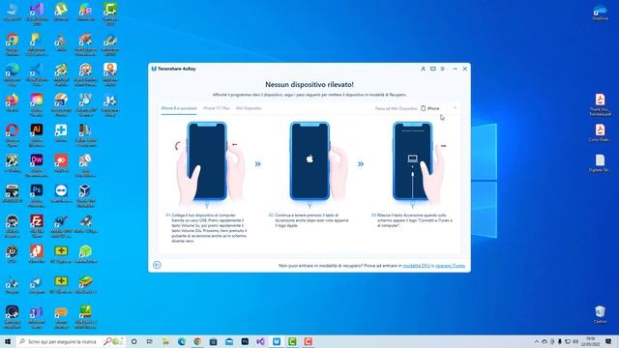Open the blank document file on desktop

(600, 163)
